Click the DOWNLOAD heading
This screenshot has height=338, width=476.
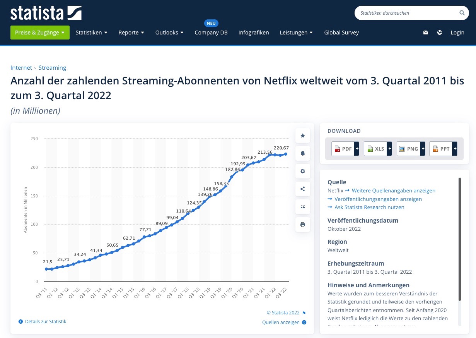pyautogui.click(x=344, y=131)
